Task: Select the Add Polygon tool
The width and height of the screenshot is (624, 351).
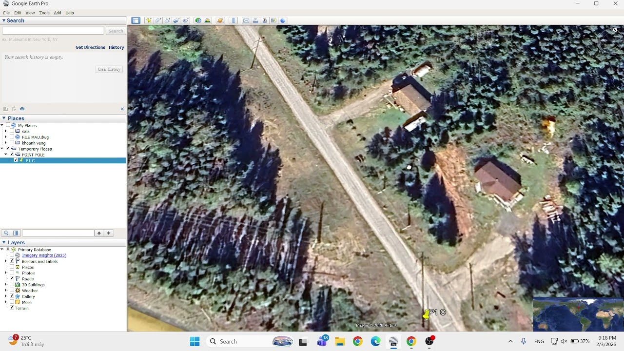Action: pyautogui.click(x=158, y=20)
